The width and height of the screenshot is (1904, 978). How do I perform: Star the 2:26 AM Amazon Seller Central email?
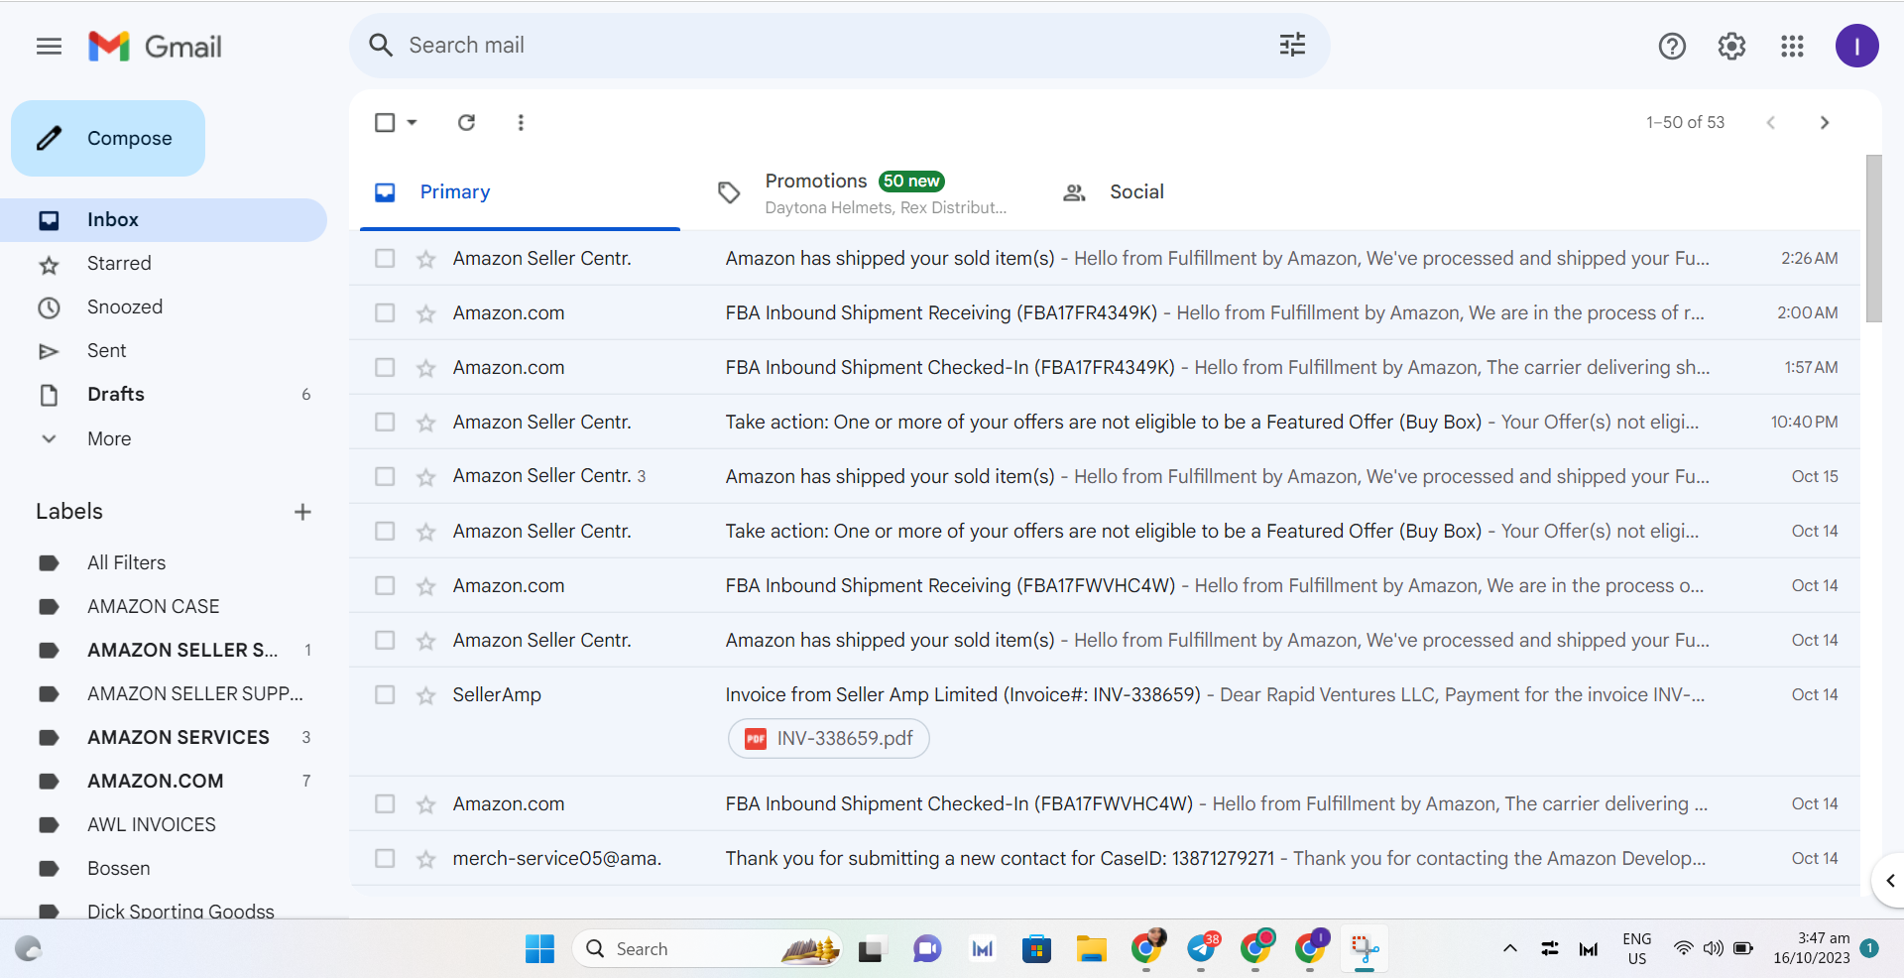pyautogui.click(x=426, y=259)
